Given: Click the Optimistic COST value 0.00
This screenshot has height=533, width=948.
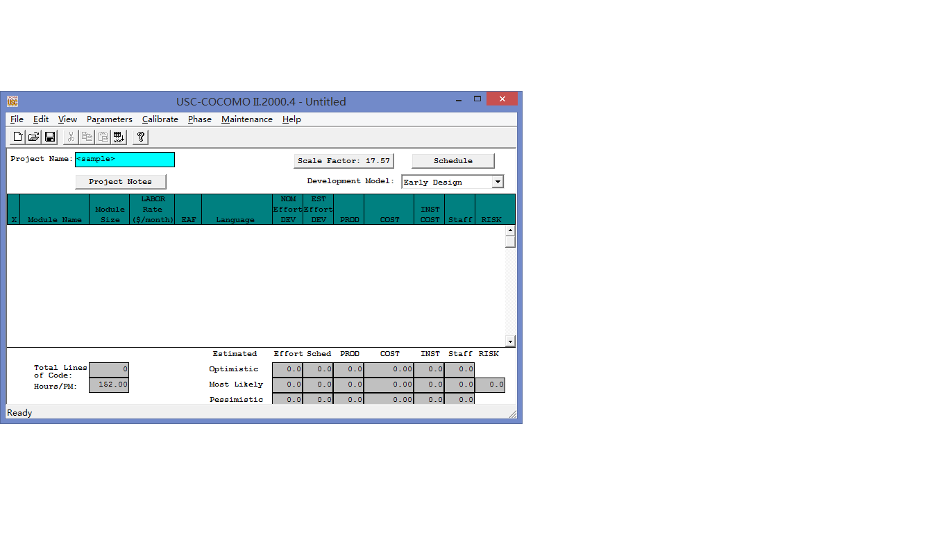Looking at the screenshot, I should [389, 370].
